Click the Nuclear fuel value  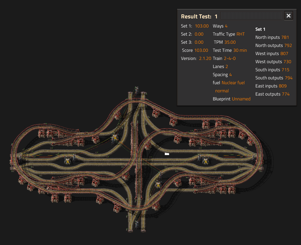point(233,83)
